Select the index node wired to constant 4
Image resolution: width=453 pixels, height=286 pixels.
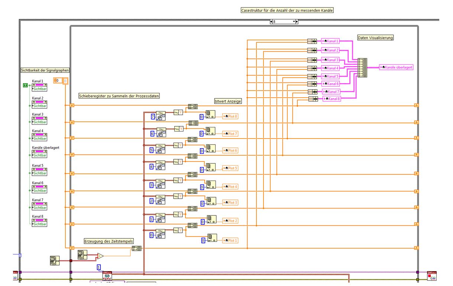pos(161,165)
